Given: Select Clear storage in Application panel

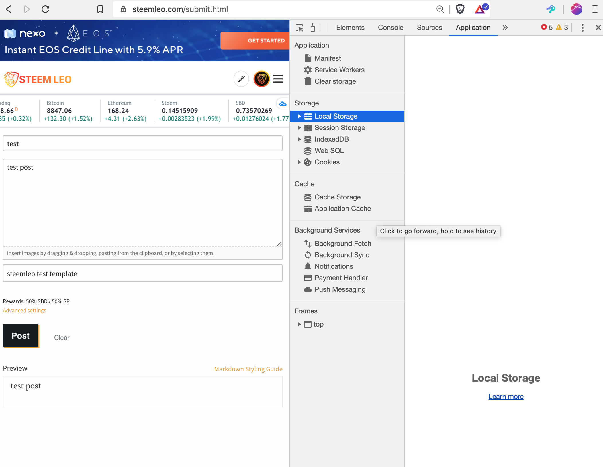Looking at the screenshot, I should click(335, 81).
